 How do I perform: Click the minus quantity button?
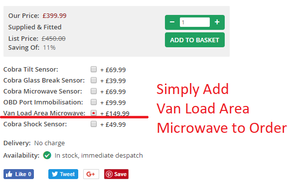coord(172,22)
